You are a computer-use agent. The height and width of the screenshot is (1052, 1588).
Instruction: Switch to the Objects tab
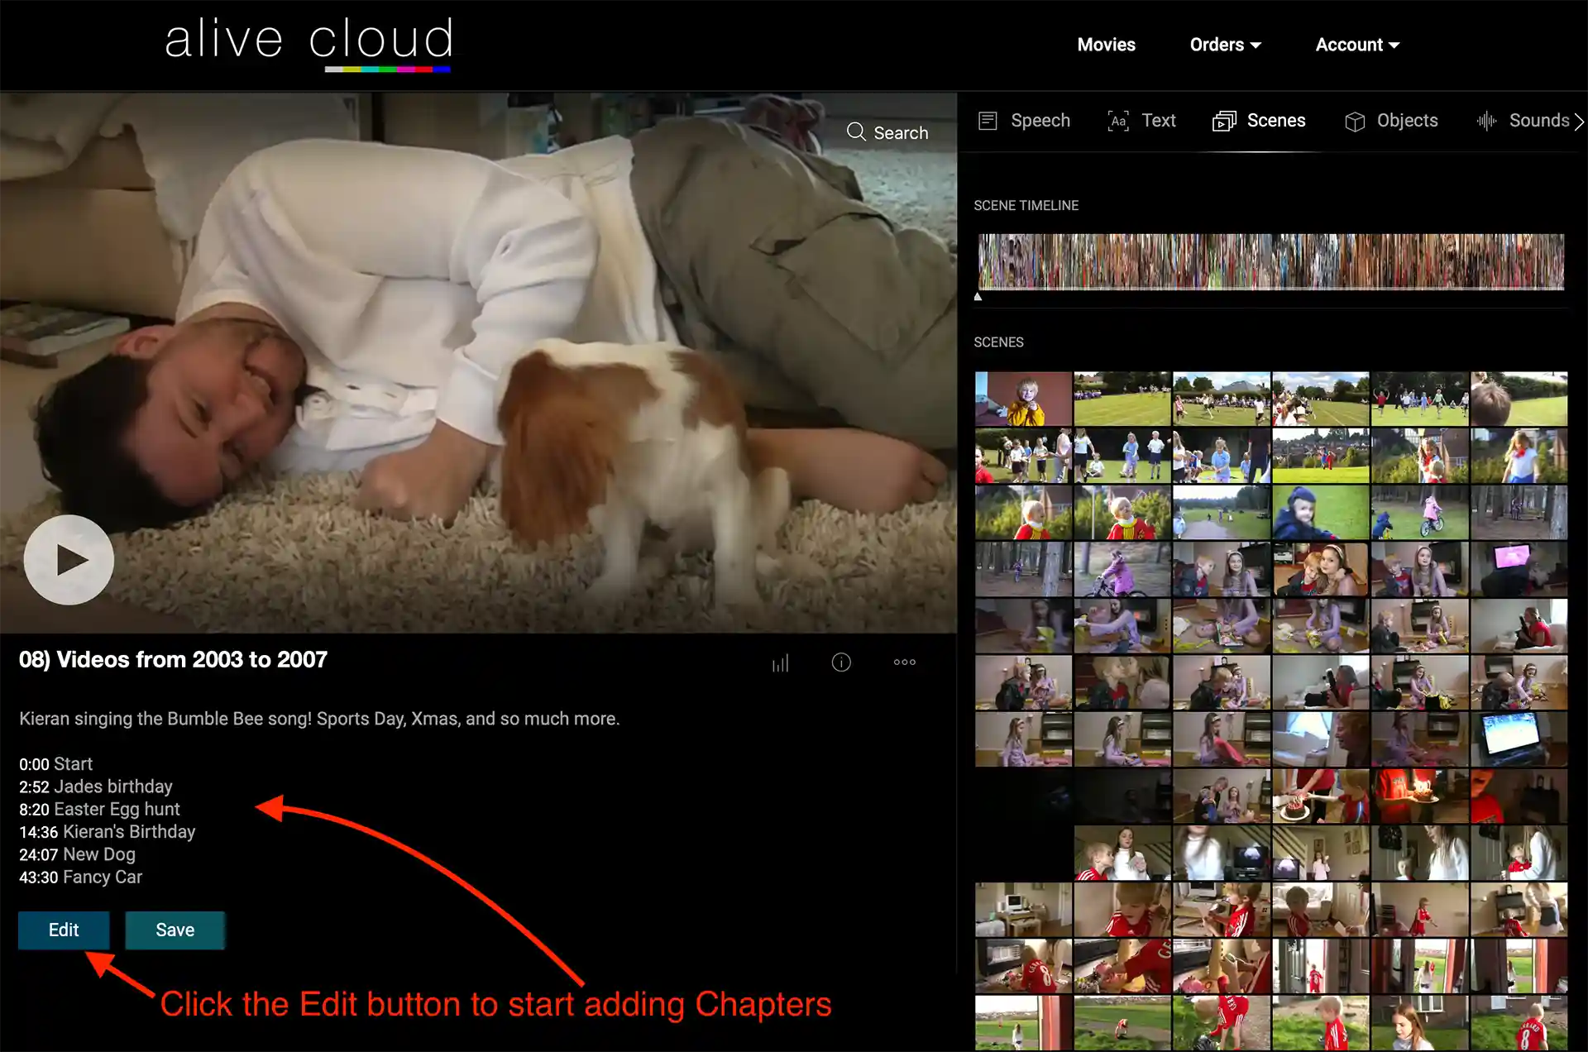click(1391, 121)
